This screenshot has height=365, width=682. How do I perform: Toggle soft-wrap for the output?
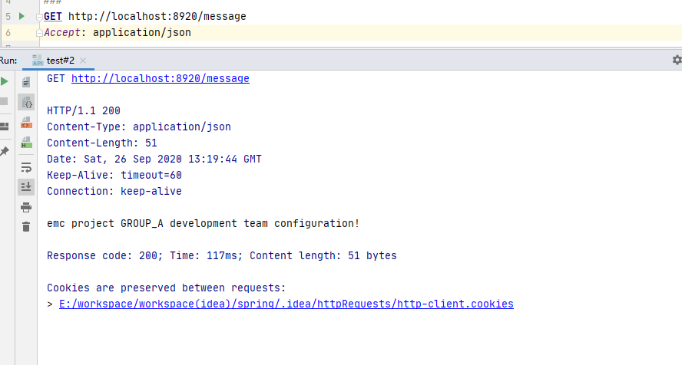point(26,167)
